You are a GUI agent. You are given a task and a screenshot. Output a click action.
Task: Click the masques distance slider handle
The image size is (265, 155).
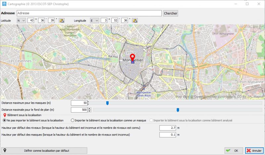pos(107,103)
